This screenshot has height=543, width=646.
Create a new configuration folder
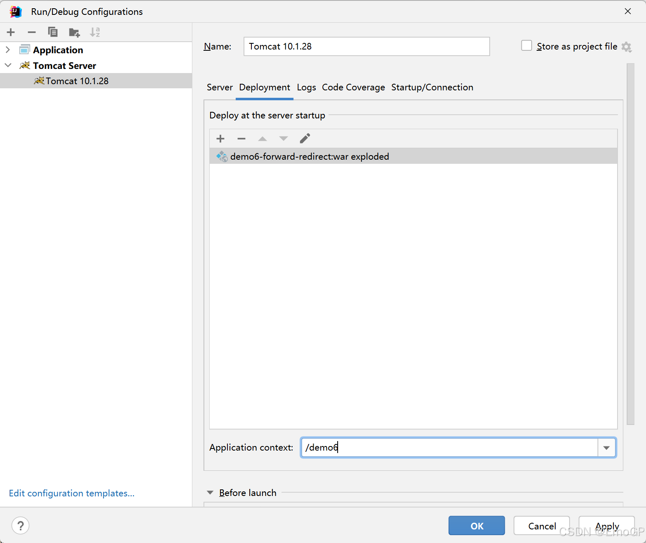[74, 32]
